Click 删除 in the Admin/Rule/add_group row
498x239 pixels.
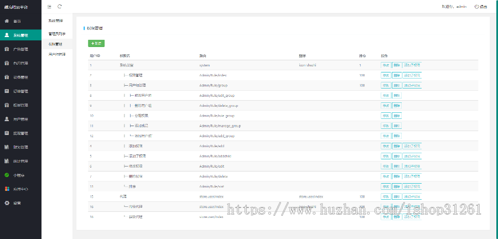(396, 136)
